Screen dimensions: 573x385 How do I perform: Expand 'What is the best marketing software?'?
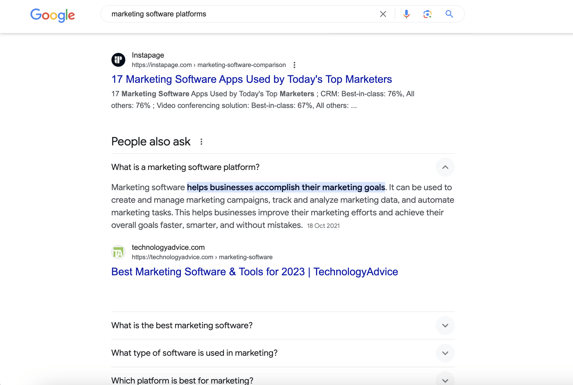(445, 326)
